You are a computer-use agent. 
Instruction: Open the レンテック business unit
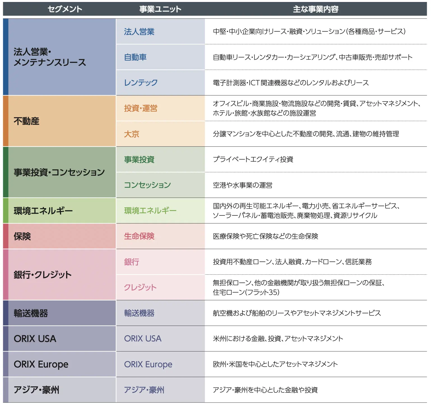(141, 83)
